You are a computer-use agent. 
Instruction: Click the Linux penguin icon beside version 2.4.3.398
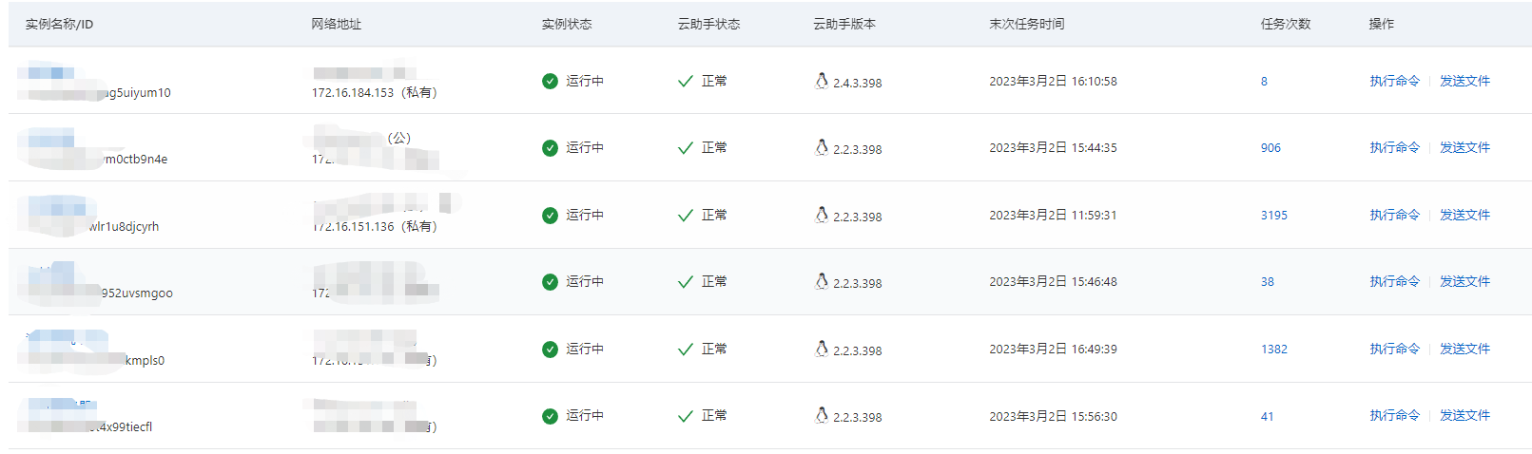[822, 81]
